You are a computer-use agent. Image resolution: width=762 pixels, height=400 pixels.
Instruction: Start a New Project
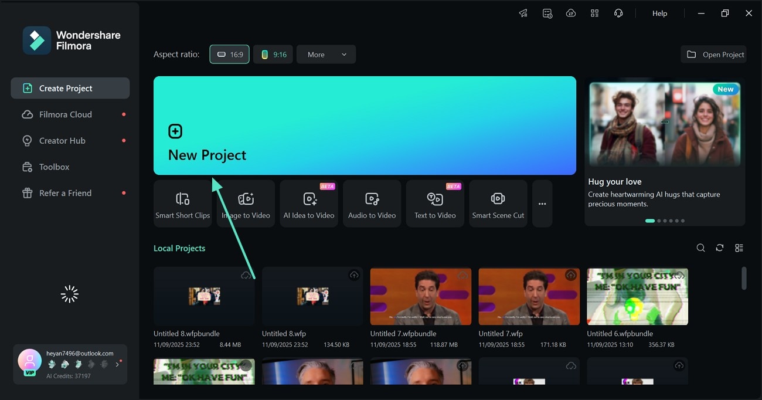tap(365, 126)
